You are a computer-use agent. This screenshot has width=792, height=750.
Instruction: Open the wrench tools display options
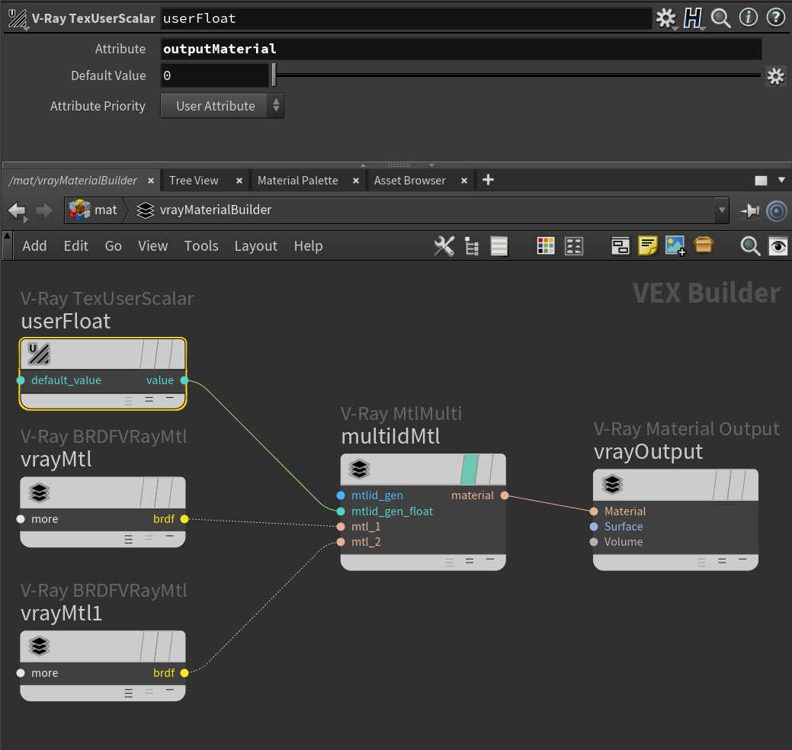pyautogui.click(x=444, y=246)
